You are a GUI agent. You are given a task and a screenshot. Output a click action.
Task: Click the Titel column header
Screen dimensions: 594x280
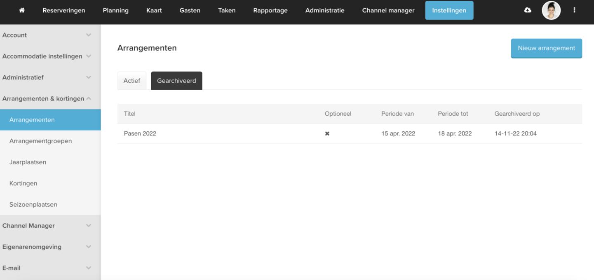(x=129, y=114)
